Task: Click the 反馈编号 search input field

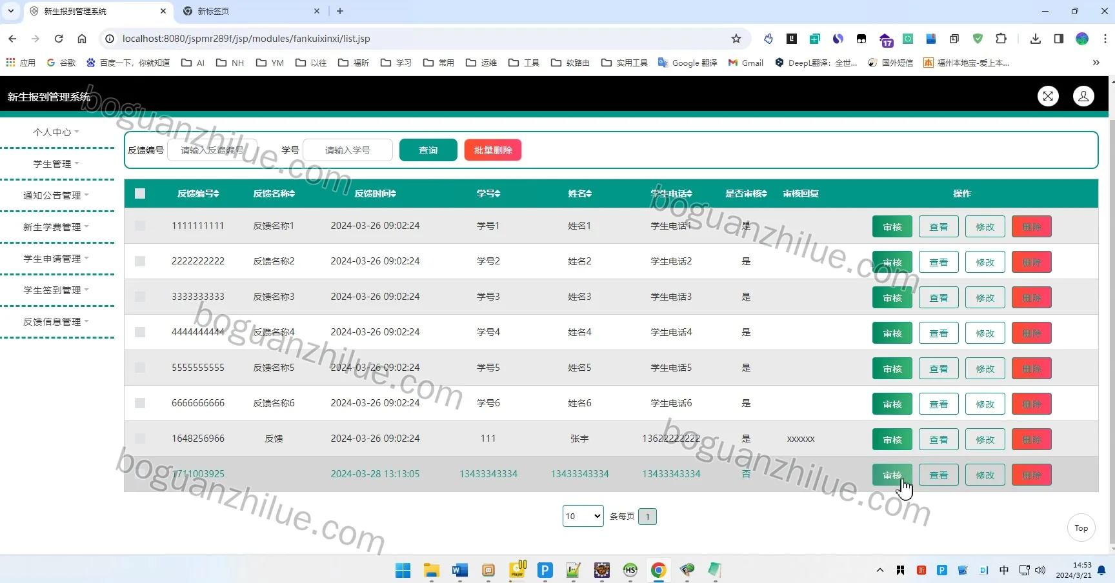Action: click(x=212, y=150)
